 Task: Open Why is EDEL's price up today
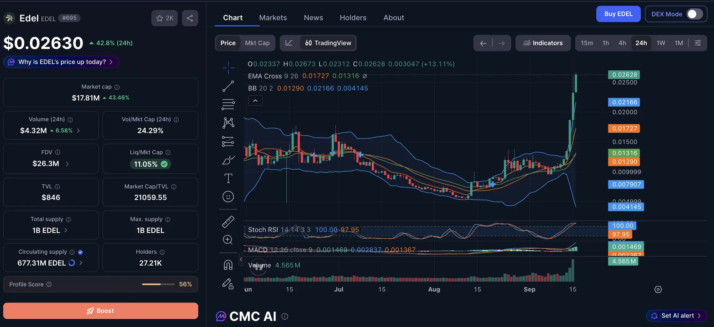[61, 62]
